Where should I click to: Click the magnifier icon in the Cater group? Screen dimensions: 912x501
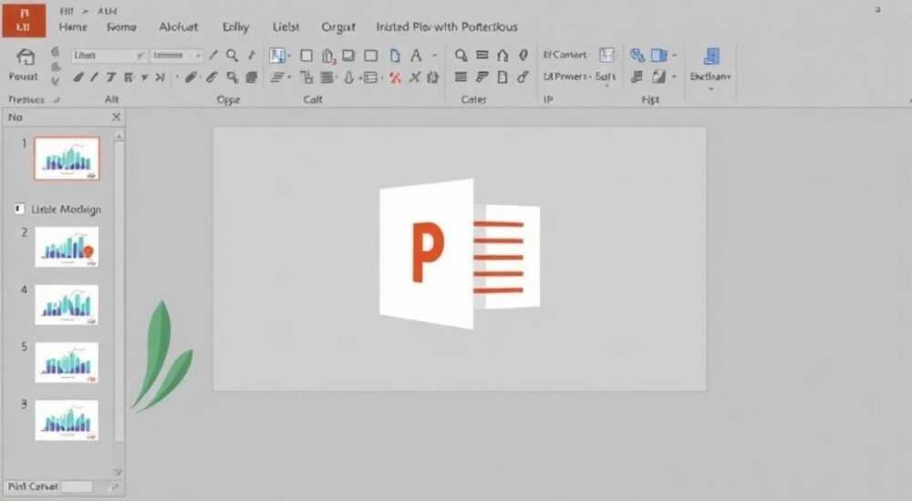pos(461,56)
